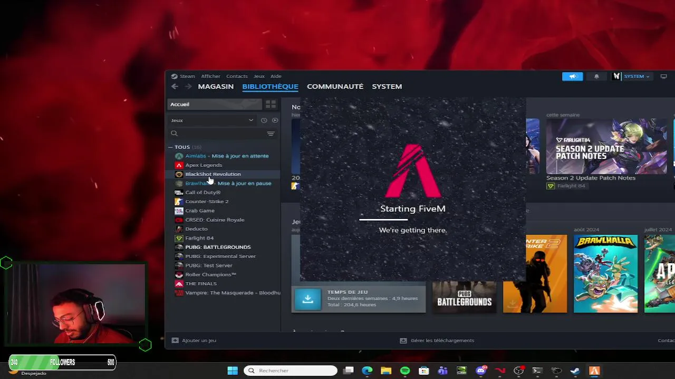
Task: Switch to the BIBLIOTHÈQUE tab
Action: 270,86
